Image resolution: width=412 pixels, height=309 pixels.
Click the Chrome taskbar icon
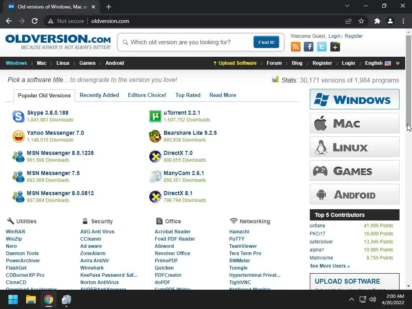pos(49,299)
